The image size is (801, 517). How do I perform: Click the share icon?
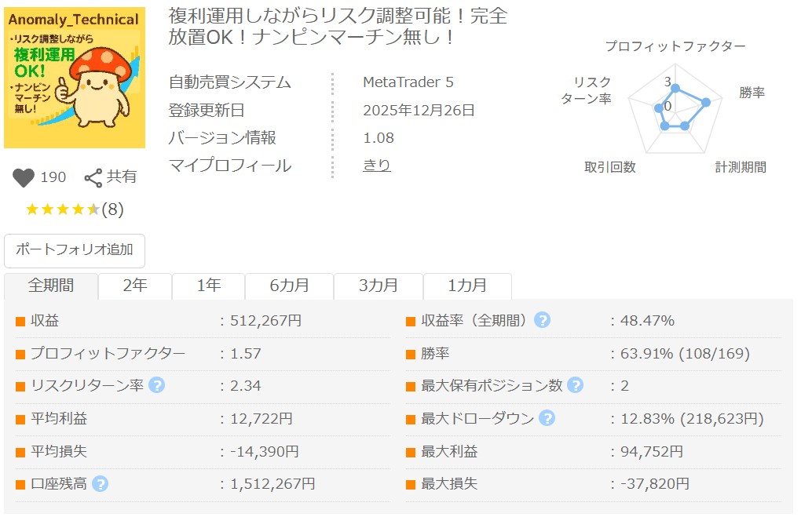click(93, 178)
